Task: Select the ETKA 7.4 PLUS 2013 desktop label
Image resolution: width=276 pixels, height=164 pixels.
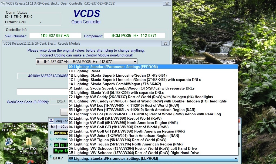Action: pos(9,128)
